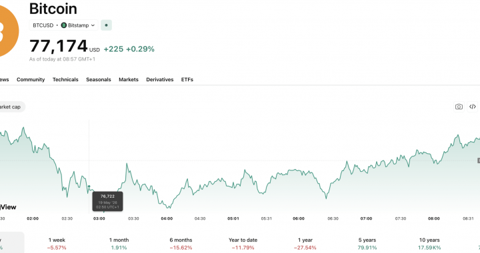Image resolution: width=480 pixels, height=253 pixels.
Task: Pick the 10 years range
Action: tap(429, 244)
